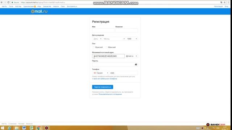
Task: Click footer Реклама link
Action: point(21,124)
